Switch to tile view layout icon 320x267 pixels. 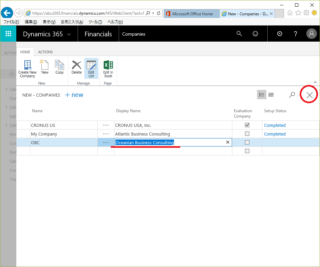(x=271, y=95)
